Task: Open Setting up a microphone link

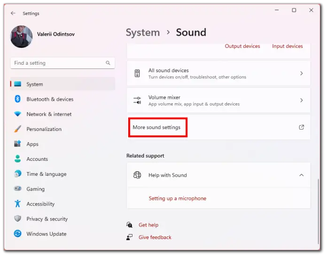Action: point(178,198)
